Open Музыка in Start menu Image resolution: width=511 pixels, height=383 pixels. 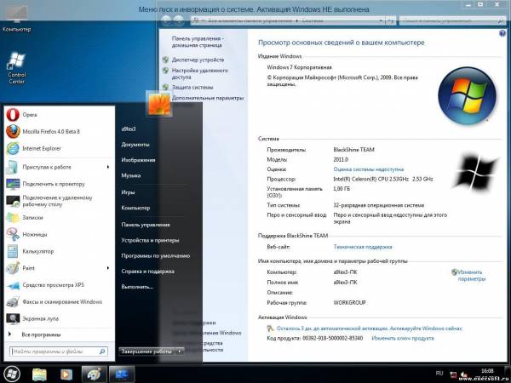(131, 175)
